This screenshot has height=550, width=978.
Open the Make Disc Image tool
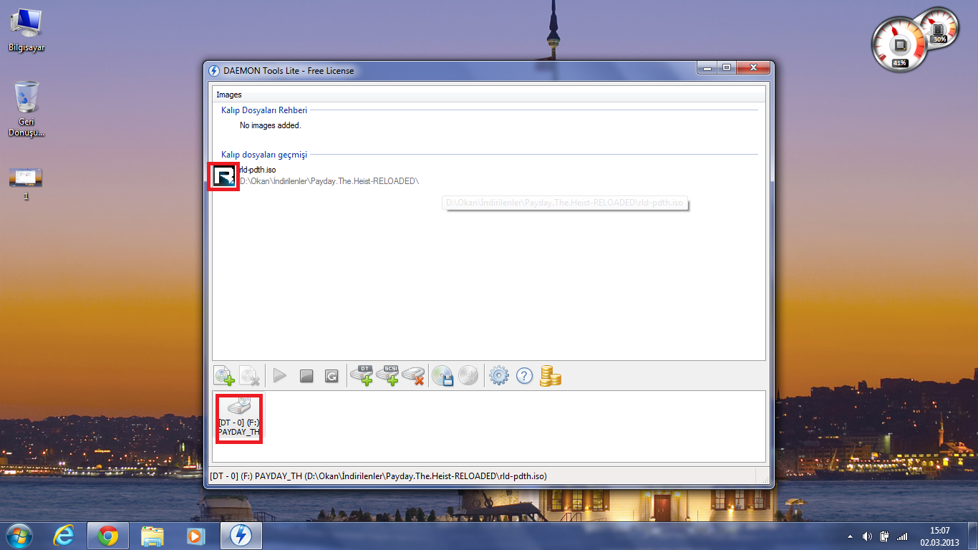pos(443,376)
